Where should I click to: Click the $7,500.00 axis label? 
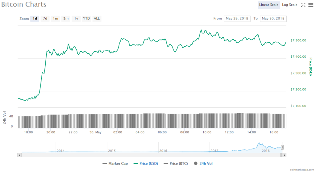(x=298, y=40)
